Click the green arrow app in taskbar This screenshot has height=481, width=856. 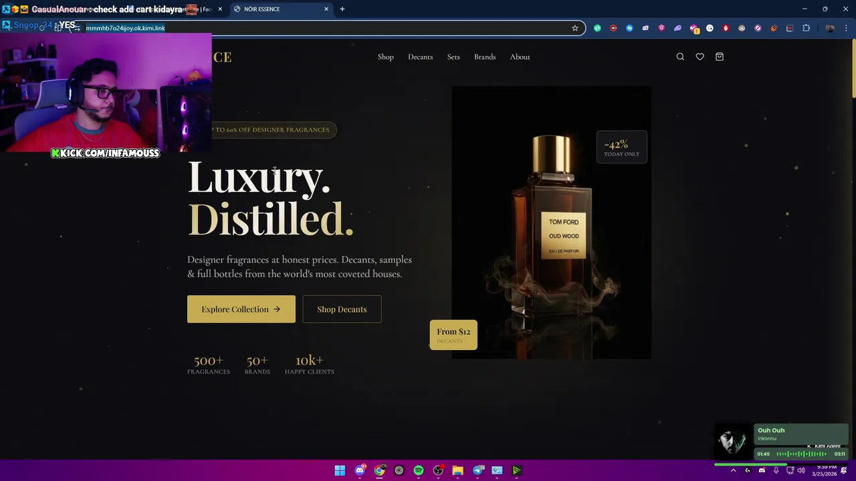(x=517, y=470)
